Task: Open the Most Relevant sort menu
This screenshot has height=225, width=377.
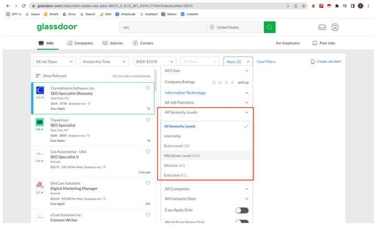Action: coord(51,76)
